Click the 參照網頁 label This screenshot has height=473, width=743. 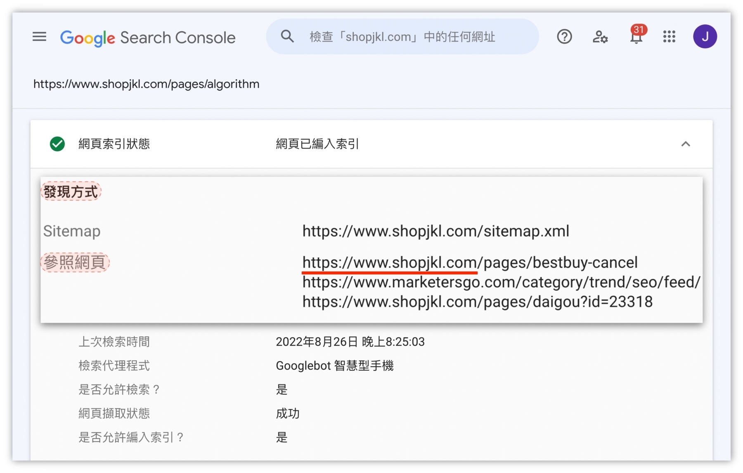(75, 262)
